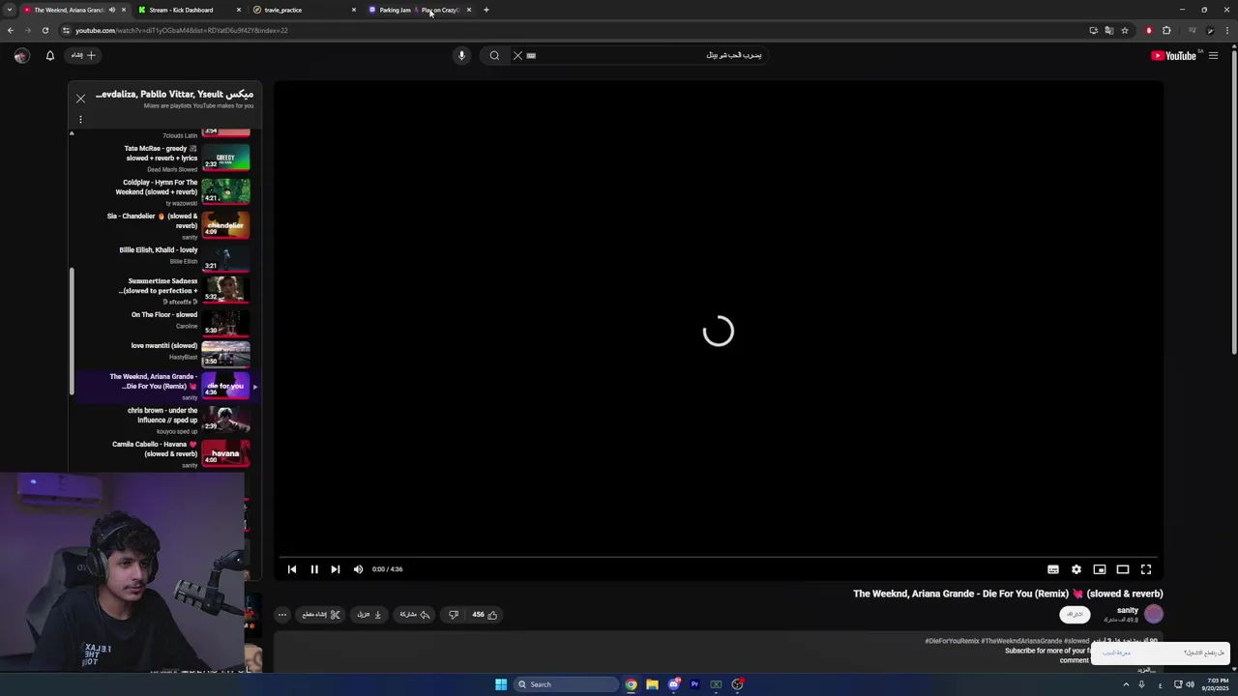Open the share button below video

coord(415,615)
